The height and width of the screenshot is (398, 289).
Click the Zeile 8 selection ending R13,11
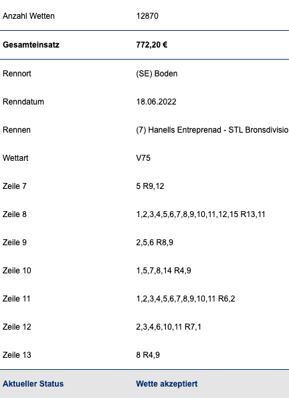pos(201,214)
